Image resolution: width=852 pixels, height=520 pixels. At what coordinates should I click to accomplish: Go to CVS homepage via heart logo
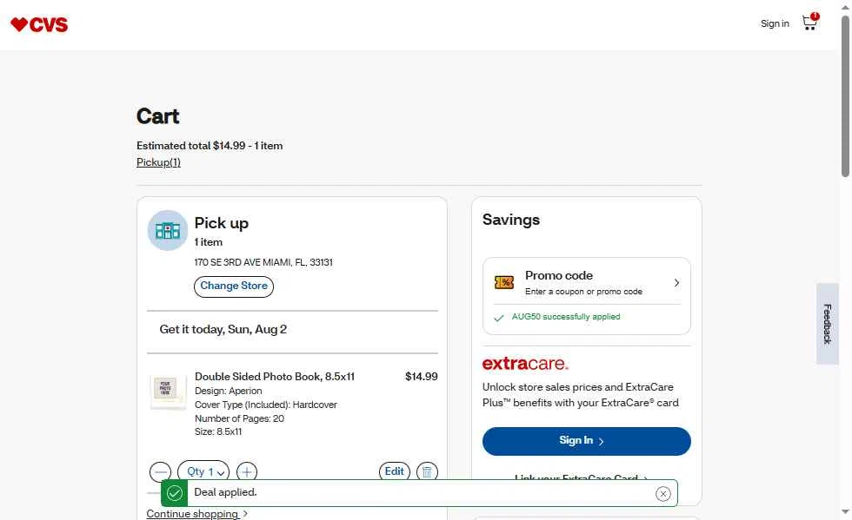(x=39, y=24)
